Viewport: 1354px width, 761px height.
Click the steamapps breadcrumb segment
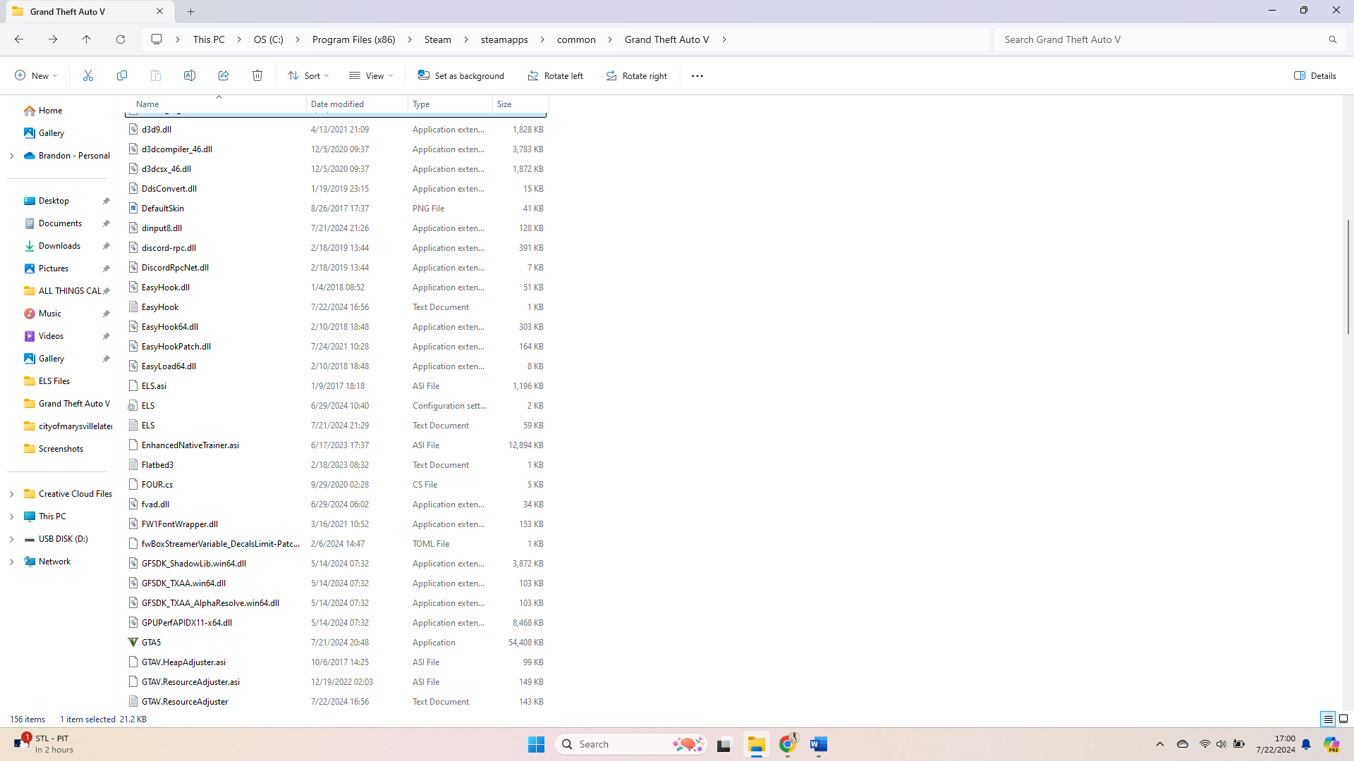click(x=504, y=39)
